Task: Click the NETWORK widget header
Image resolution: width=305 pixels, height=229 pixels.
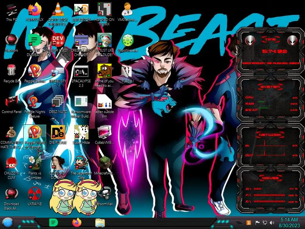Action: (270, 135)
